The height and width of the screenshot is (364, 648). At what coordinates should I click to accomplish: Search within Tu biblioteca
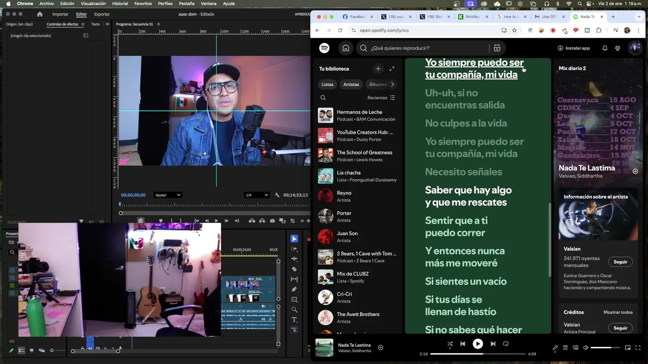(x=323, y=98)
